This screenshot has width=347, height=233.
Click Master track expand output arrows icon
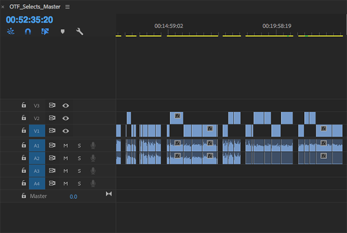[108, 195]
